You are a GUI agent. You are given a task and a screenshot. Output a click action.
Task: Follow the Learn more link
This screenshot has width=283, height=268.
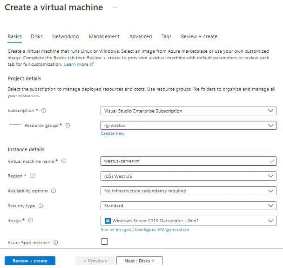(76, 64)
